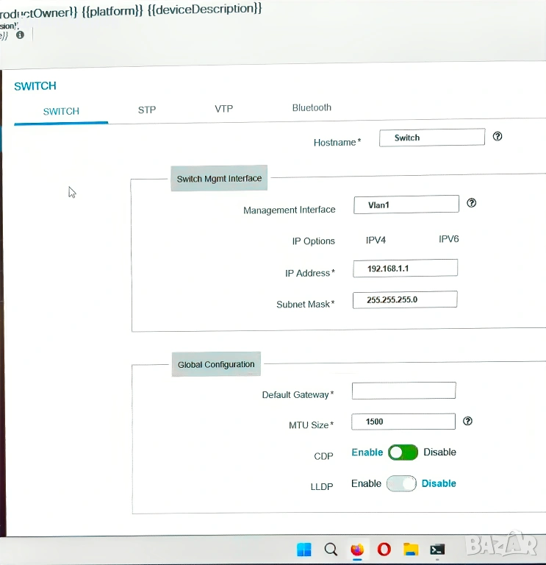546x565 pixels.
Task: Switch to the STP tab
Action: tap(147, 110)
